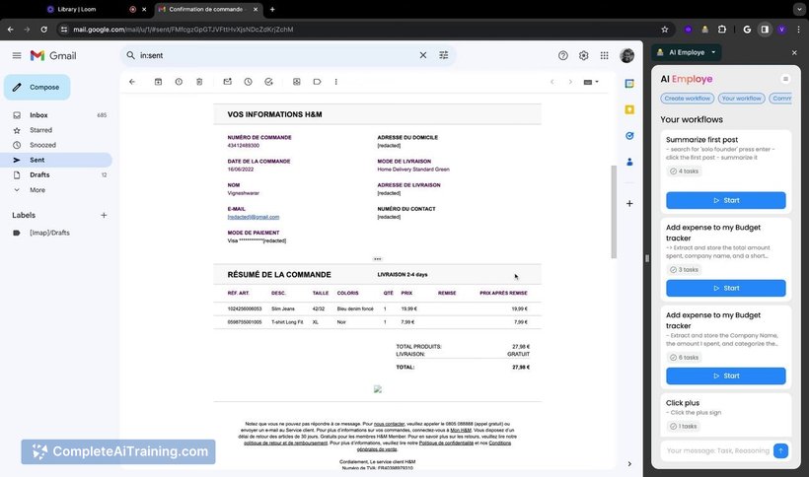809x477 pixels.
Task: Close the AI Employe side panel
Action: pos(794,52)
